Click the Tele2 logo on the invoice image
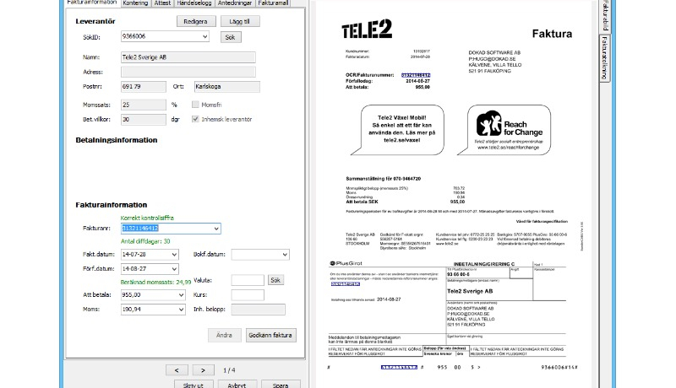Screen dimensions: 676x388 pyautogui.click(x=367, y=30)
